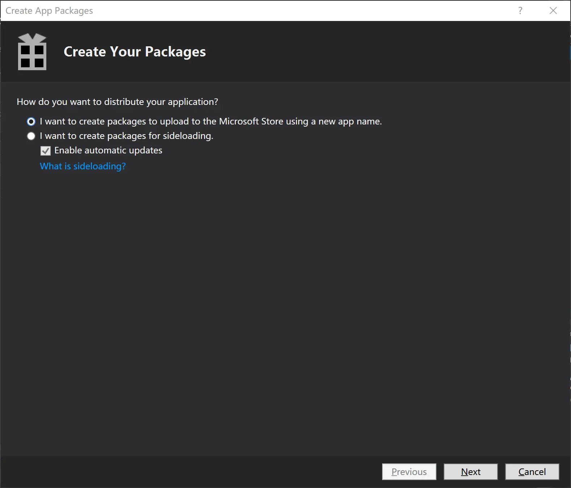The image size is (571, 488).
Task: Click the package gift box icon
Action: coord(32,52)
